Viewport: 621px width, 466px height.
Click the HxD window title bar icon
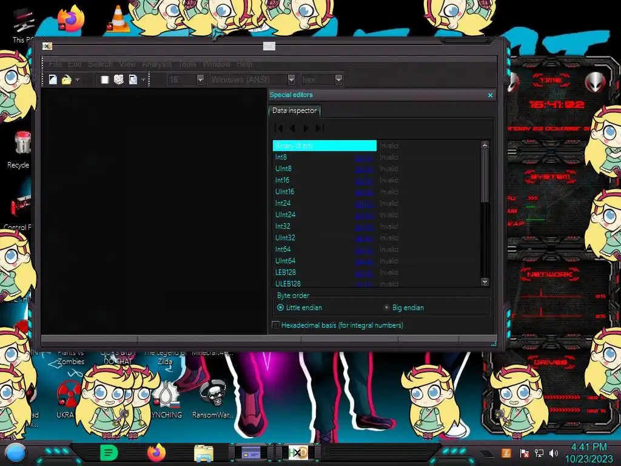(47, 46)
